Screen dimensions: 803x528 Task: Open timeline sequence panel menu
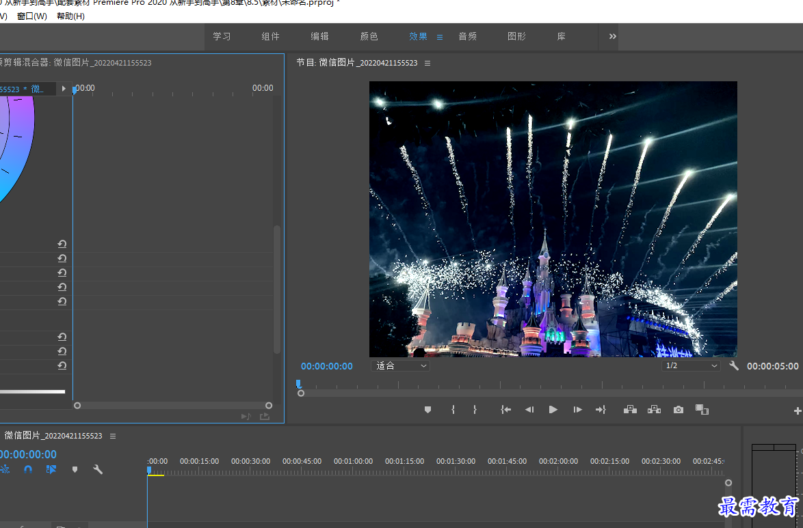(113, 436)
